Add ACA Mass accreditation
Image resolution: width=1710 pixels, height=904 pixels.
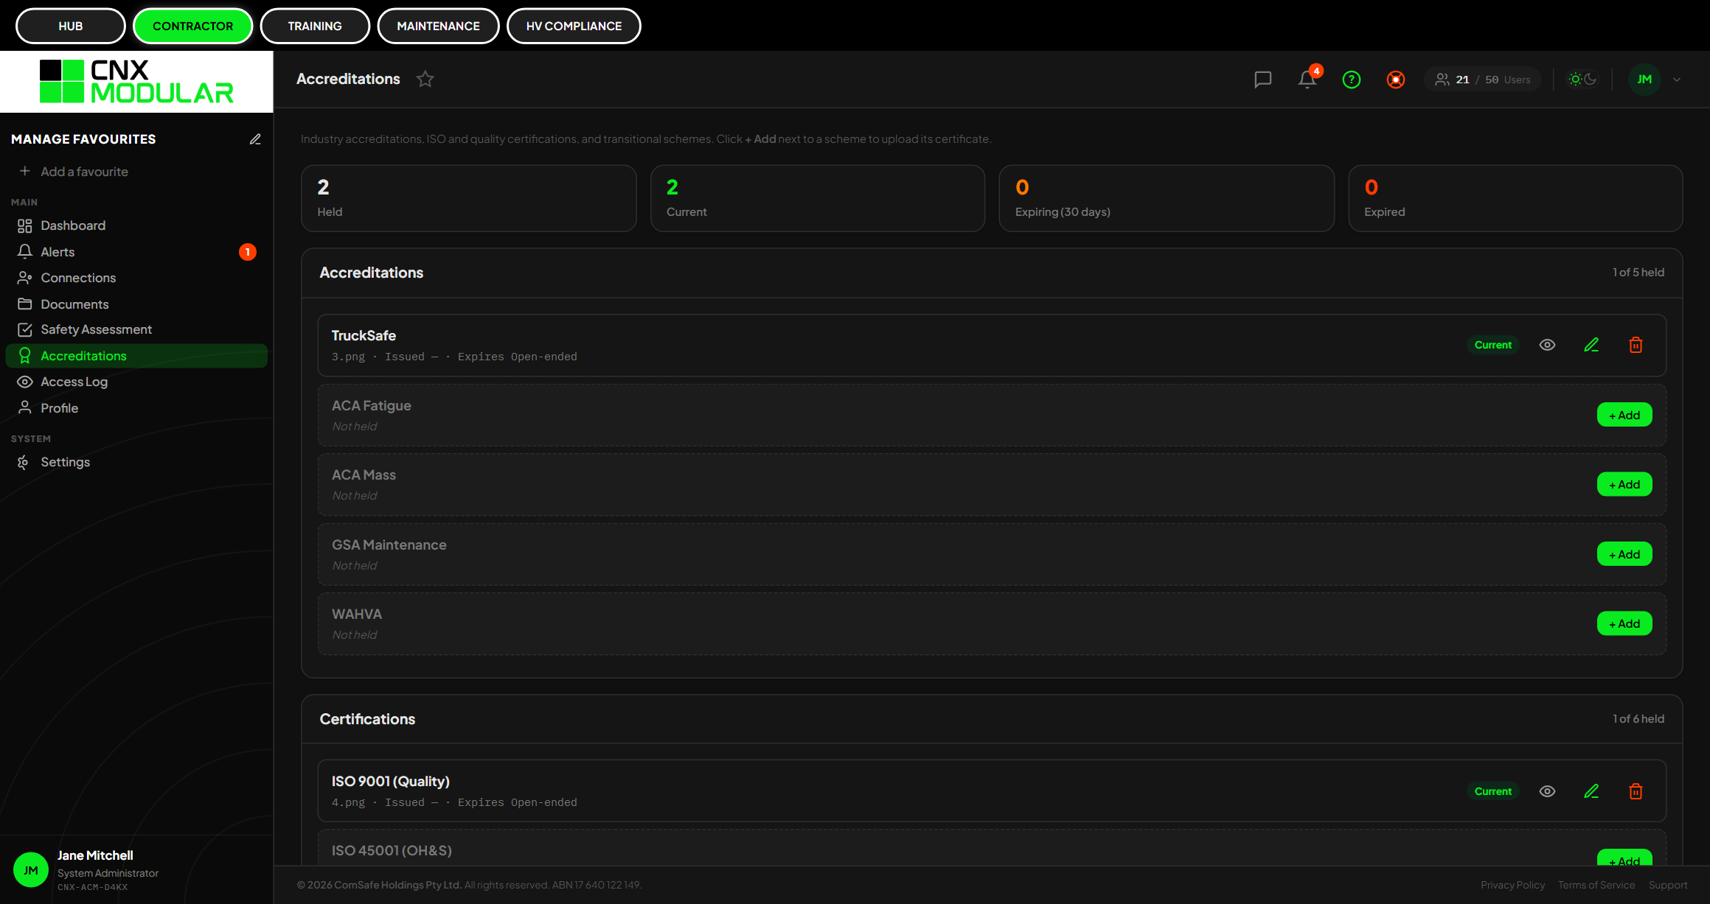click(1624, 484)
